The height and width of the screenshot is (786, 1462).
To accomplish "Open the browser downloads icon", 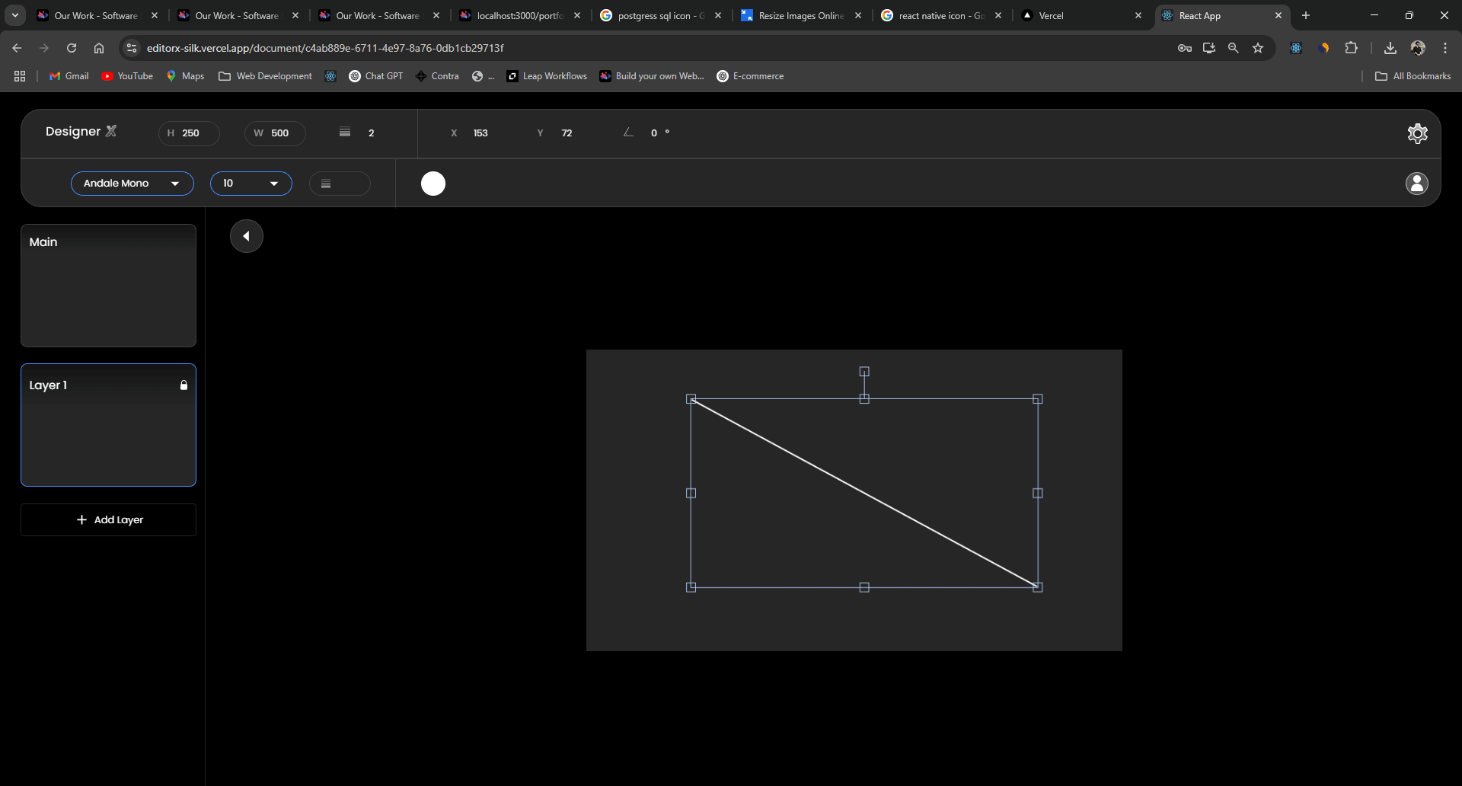I will 1390,48.
